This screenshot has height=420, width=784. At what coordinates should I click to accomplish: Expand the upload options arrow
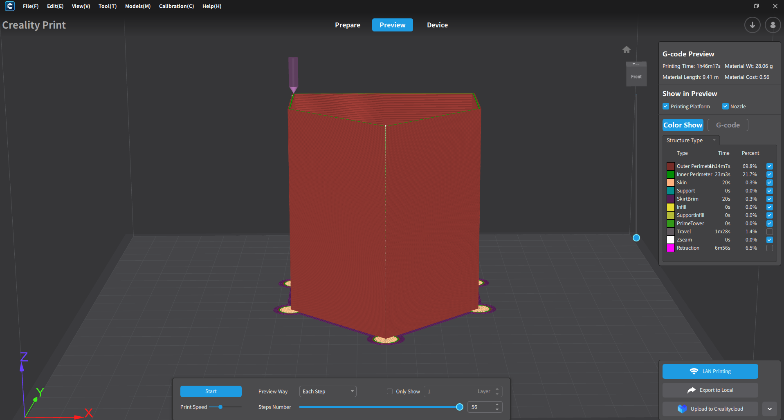(769, 409)
